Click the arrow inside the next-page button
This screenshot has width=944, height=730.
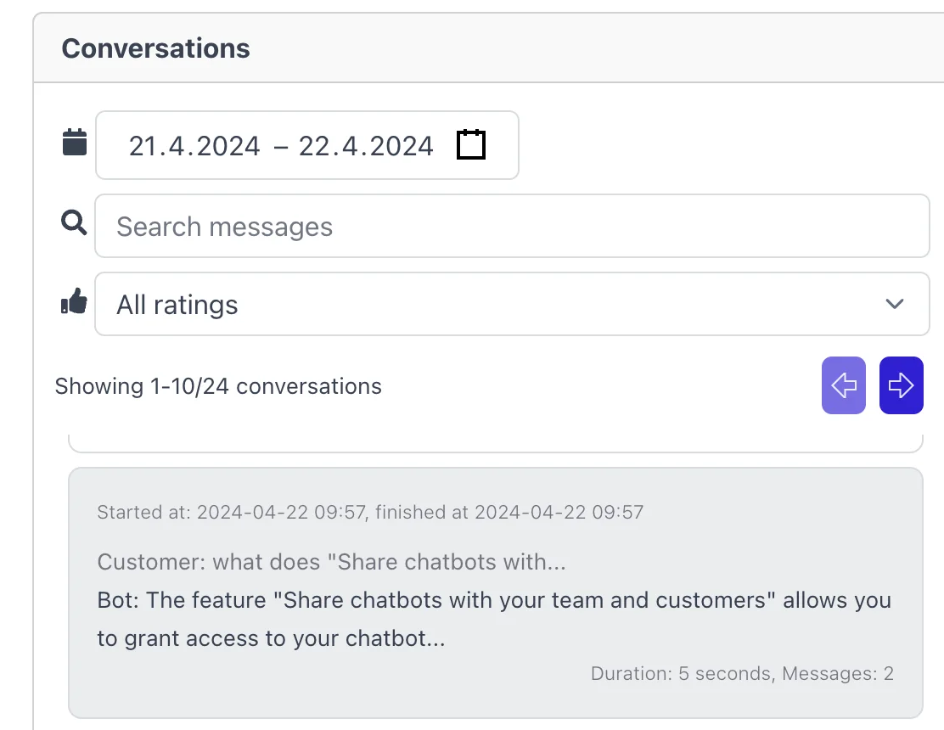901,385
